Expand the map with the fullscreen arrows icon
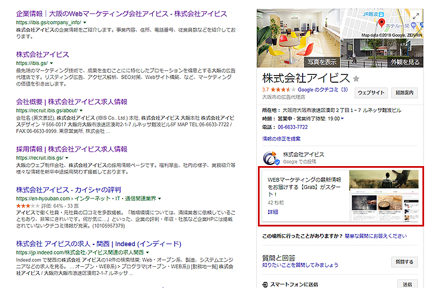 (x=416, y=16)
